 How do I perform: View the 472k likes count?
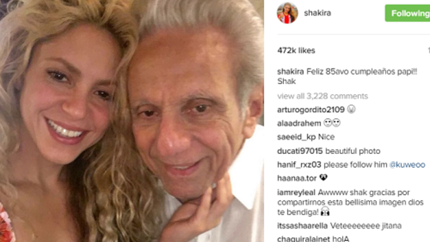click(x=296, y=51)
